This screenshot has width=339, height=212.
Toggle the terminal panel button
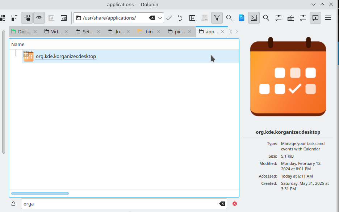[x=254, y=18]
